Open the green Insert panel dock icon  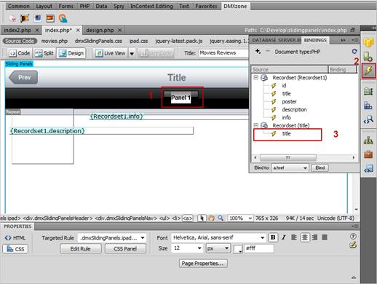point(368,92)
